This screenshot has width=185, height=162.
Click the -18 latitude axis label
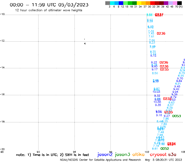click(2, 122)
